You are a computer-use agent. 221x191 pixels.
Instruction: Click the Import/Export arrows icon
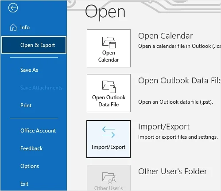[109, 132]
